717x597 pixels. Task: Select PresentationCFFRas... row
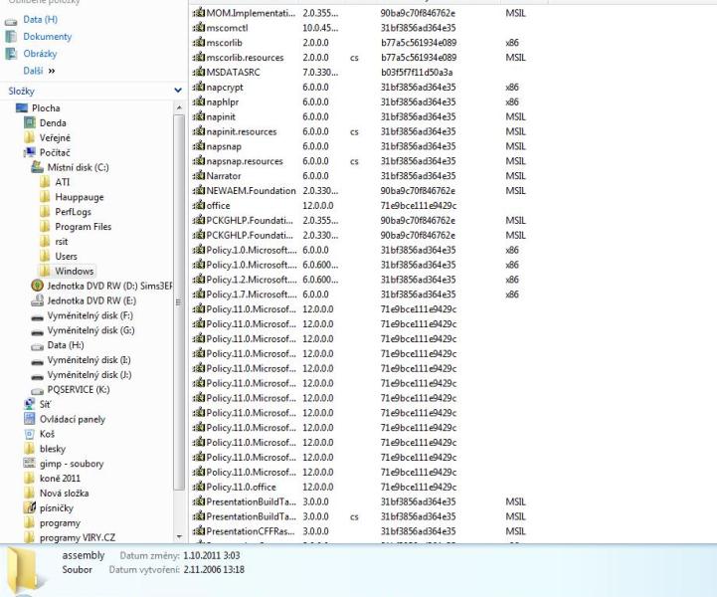[x=359, y=531]
